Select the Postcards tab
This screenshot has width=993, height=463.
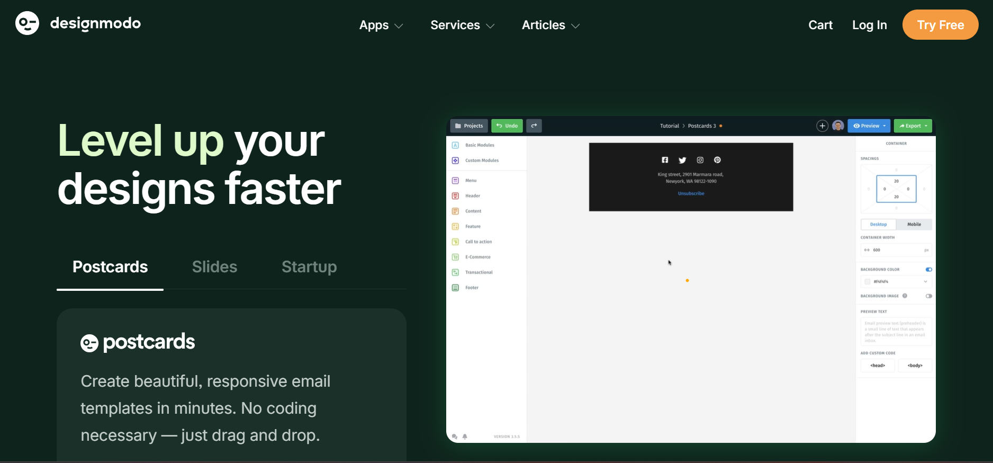click(x=110, y=267)
